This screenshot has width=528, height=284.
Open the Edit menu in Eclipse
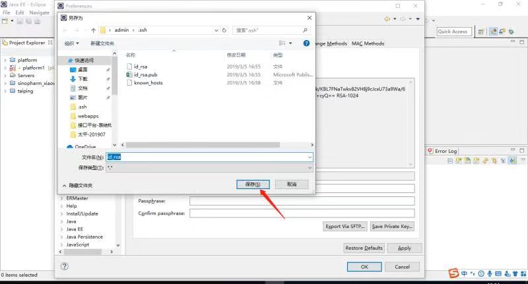coord(20,13)
